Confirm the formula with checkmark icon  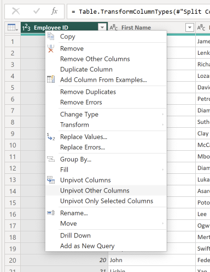click(37, 12)
